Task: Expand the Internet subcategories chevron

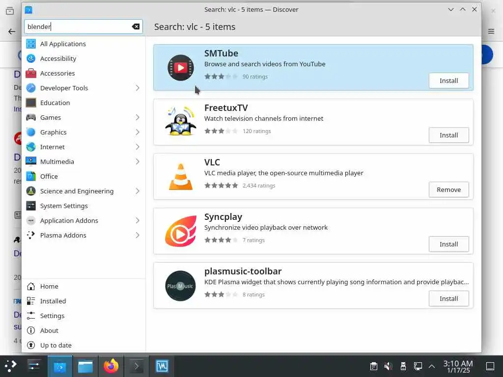Action: coord(138,147)
